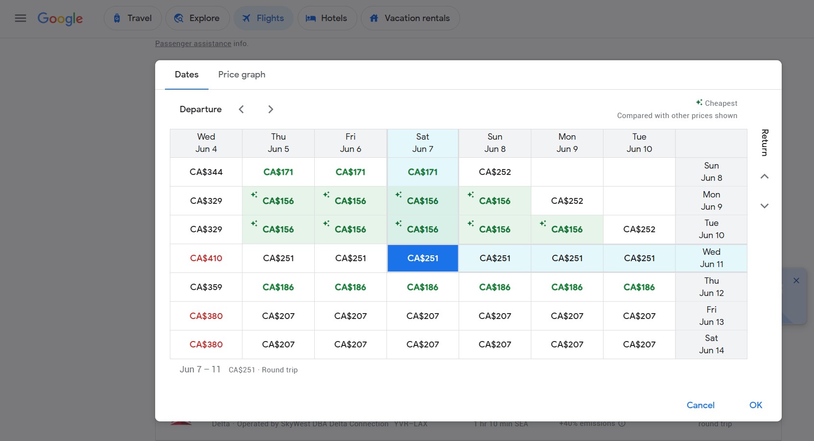
Task: Switch to the Price graph tab
Action: click(242, 74)
